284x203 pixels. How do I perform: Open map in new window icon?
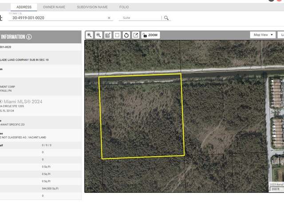click(135, 35)
